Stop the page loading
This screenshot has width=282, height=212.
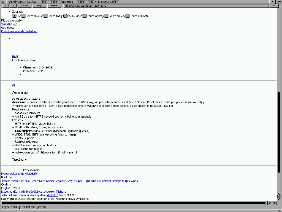[39, 6]
